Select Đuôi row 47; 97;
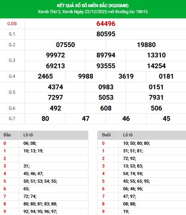The width and height of the screenshot is (186, 215). (x=142, y=197)
